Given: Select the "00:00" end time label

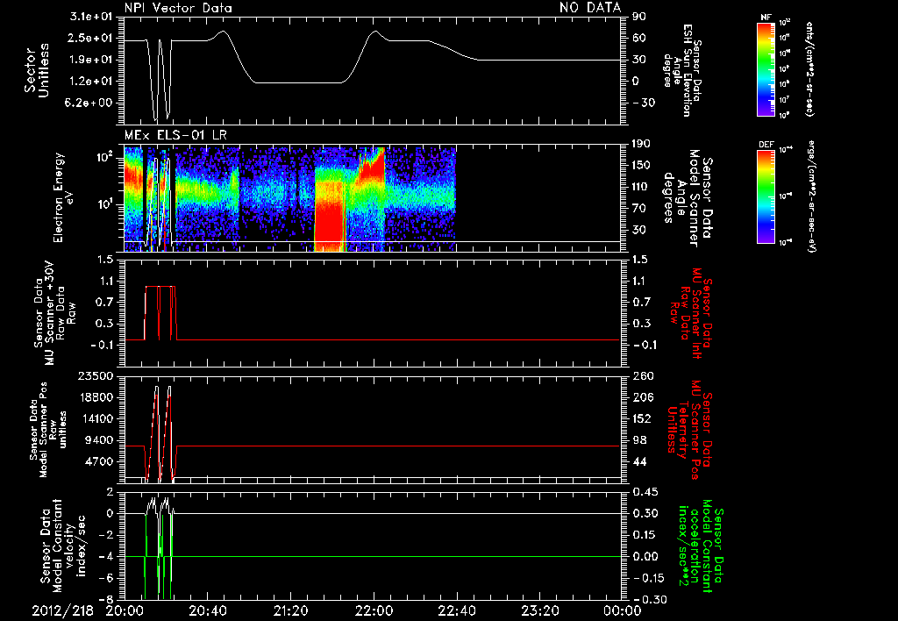Looking at the screenshot, I should tap(623, 610).
